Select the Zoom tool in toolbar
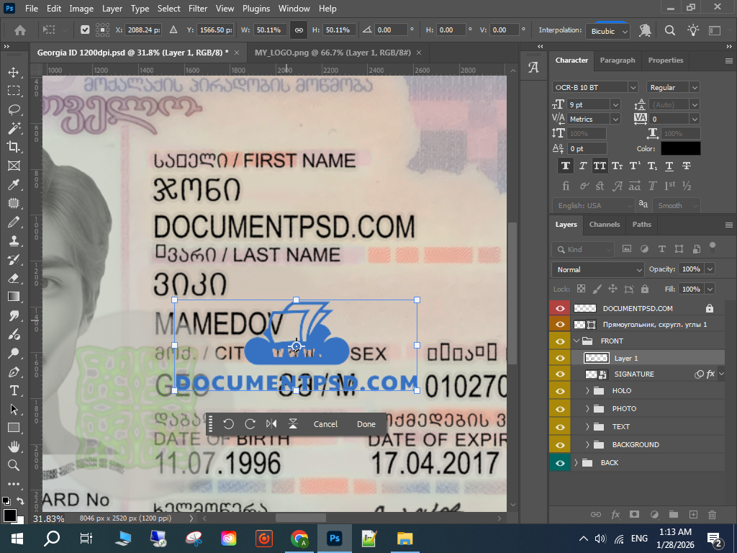The image size is (737, 553). (x=14, y=465)
